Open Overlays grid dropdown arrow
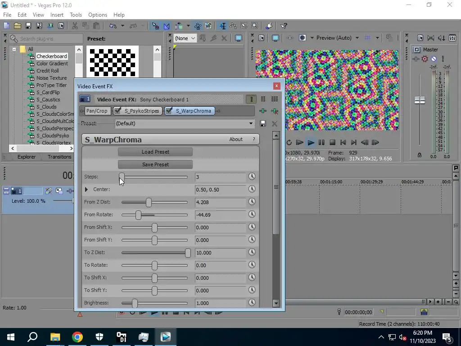 point(377,38)
